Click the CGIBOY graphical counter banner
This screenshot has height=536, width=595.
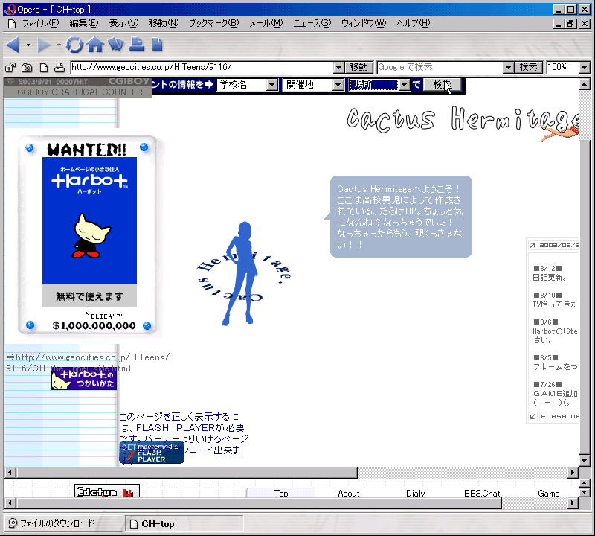pyautogui.click(x=78, y=88)
